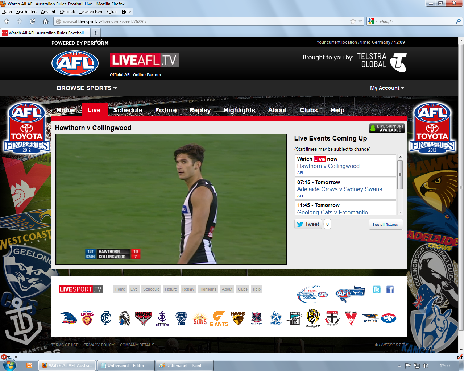Click See all fixtures button

pos(385,224)
